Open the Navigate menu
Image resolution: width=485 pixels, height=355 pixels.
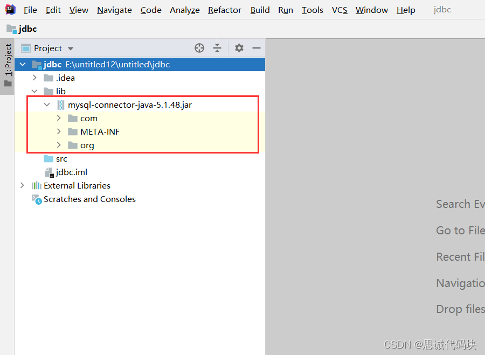pyautogui.click(x=114, y=10)
